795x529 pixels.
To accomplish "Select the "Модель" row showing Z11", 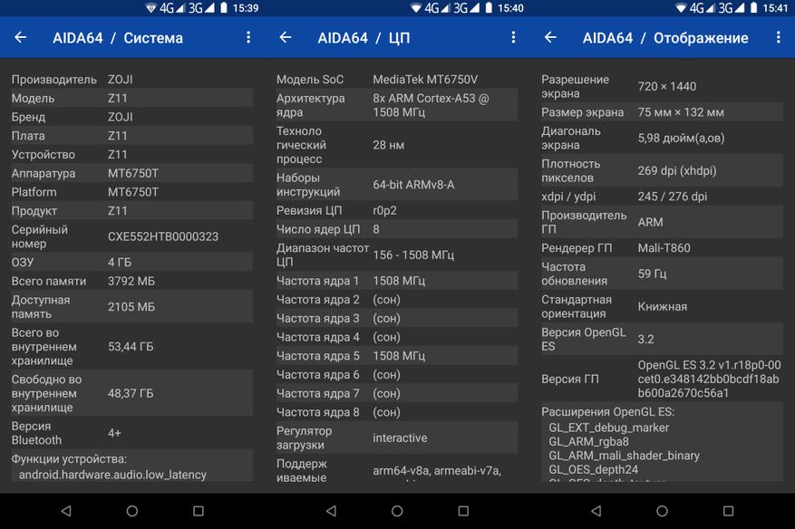I will [131, 99].
